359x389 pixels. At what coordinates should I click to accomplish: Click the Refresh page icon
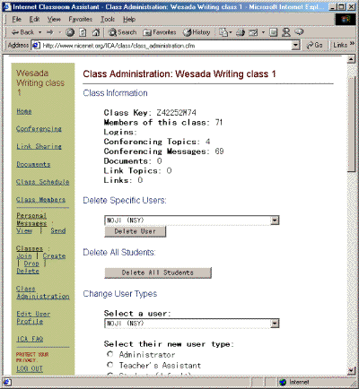pos(83,32)
